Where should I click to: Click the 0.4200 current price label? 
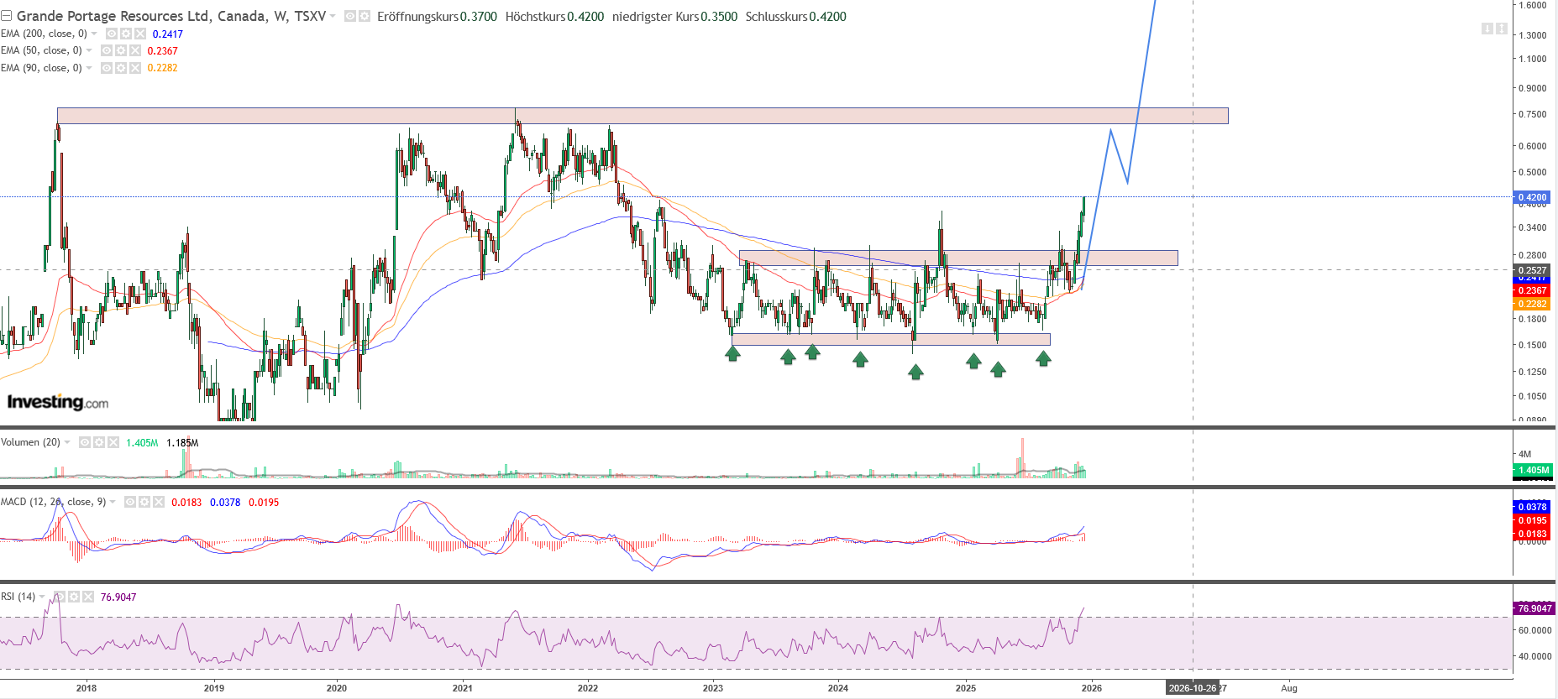[1532, 197]
